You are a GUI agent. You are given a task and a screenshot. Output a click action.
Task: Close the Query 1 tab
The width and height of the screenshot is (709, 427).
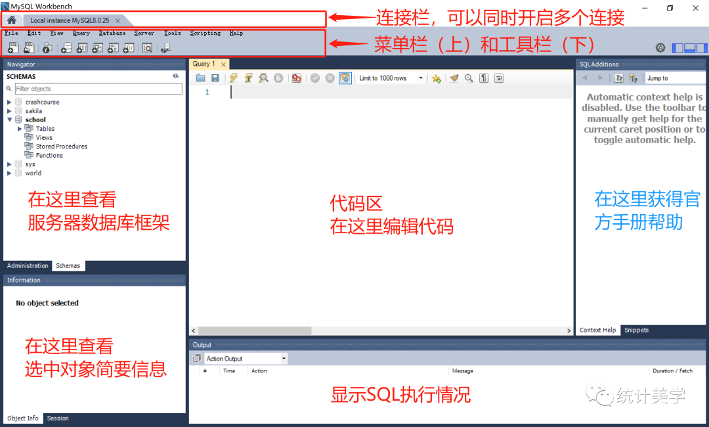[x=223, y=64]
